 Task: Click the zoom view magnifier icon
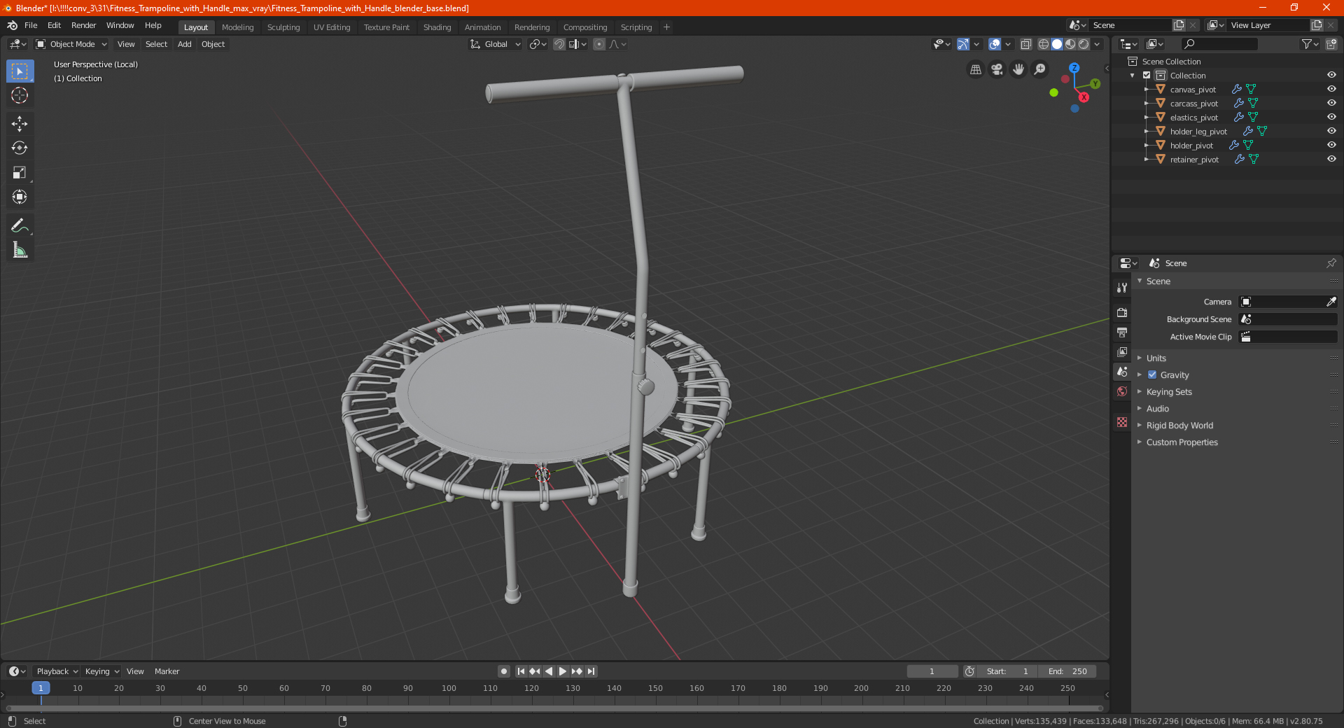point(1040,69)
